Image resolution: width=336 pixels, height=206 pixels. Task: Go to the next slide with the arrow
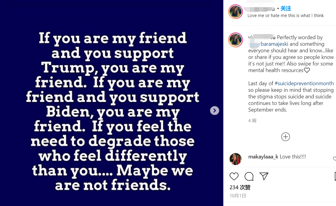214,111
